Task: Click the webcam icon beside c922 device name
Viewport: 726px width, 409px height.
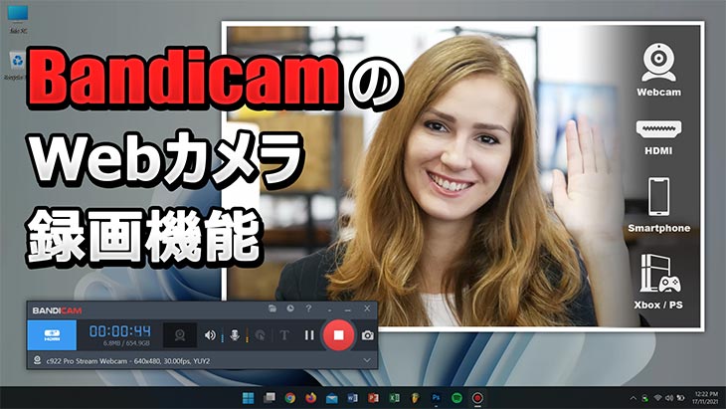Action: point(37,360)
